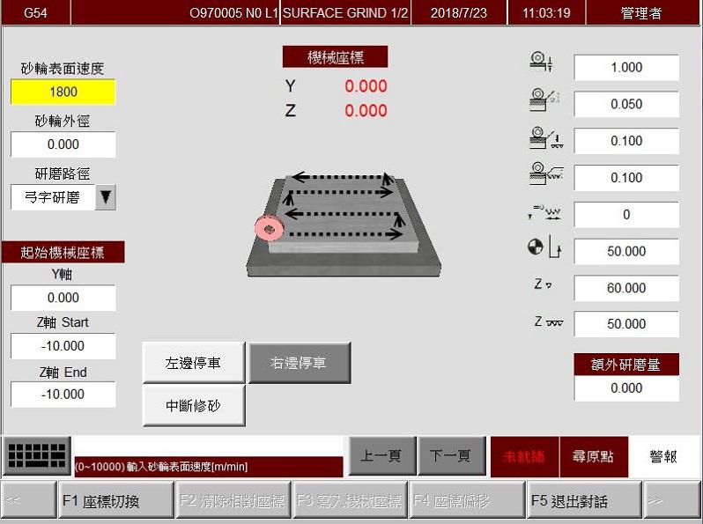Toggle 左邊停車 left-side parking
Viewport: 703px width, 524px height.
tap(193, 363)
